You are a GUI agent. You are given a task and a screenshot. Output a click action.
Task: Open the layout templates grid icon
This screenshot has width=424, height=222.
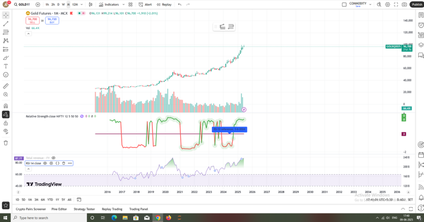130,5
